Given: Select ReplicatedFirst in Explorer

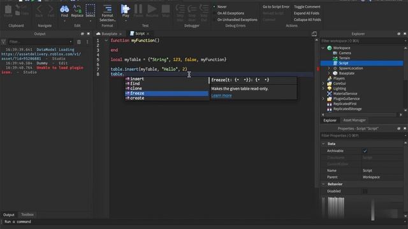Looking at the screenshot, I should point(345,104).
